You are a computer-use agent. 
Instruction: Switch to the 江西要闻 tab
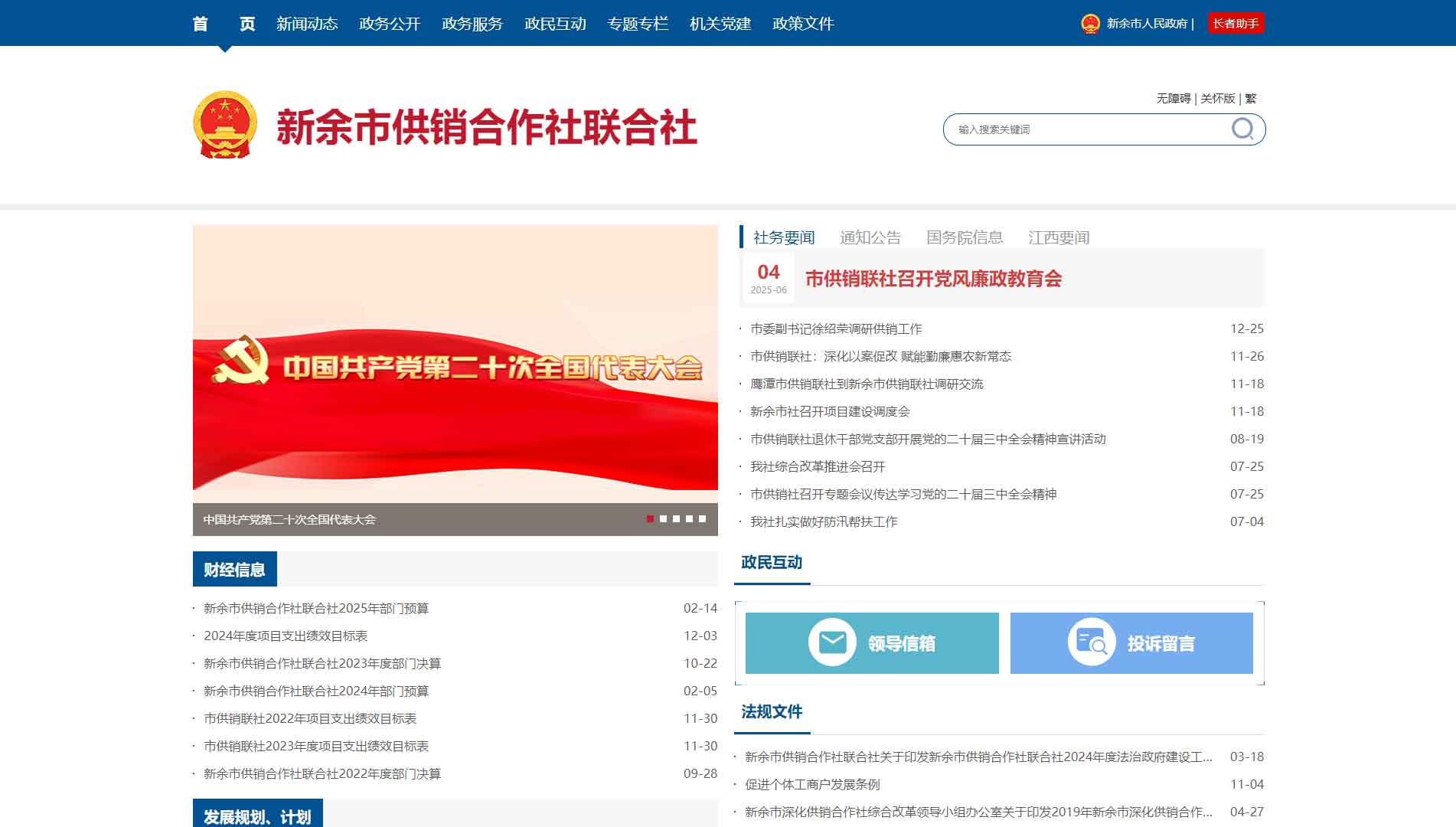coord(1059,237)
